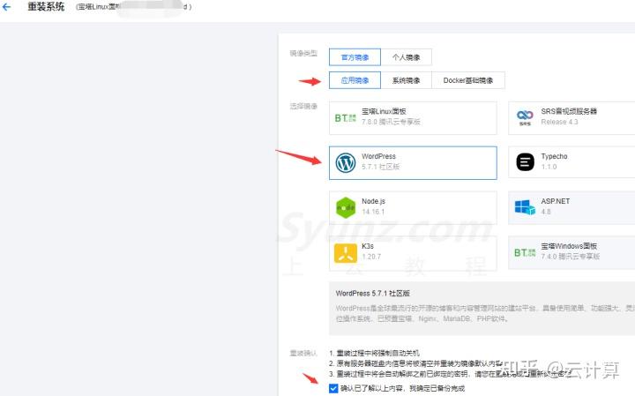Click the version text 7.8.0 腾讯云专享版

click(x=391, y=122)
